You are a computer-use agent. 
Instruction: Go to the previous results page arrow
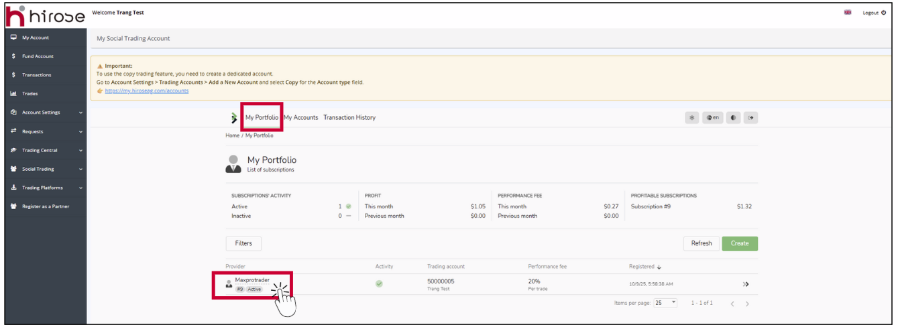[x=732, y=304]
